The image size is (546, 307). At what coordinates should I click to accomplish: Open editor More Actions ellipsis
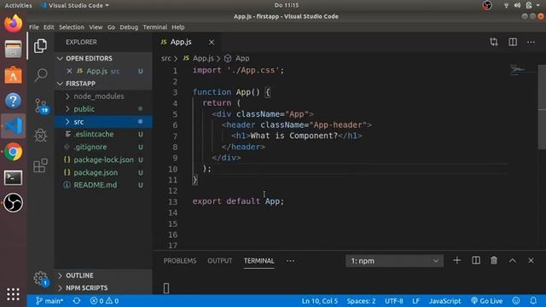531,42
